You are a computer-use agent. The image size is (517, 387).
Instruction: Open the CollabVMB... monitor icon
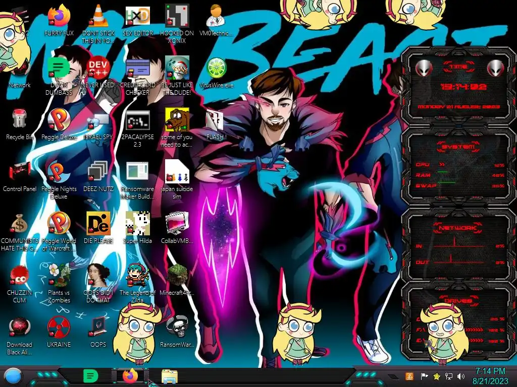[x=177, y=223]
